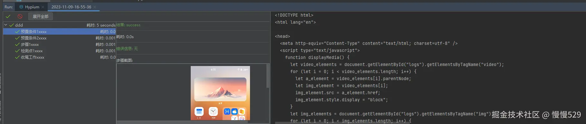Image resolution: width=586 pixels, height=124 pixels.
Task: Click the device screenshot thumbnail
Action: click(x=220, y=93)
